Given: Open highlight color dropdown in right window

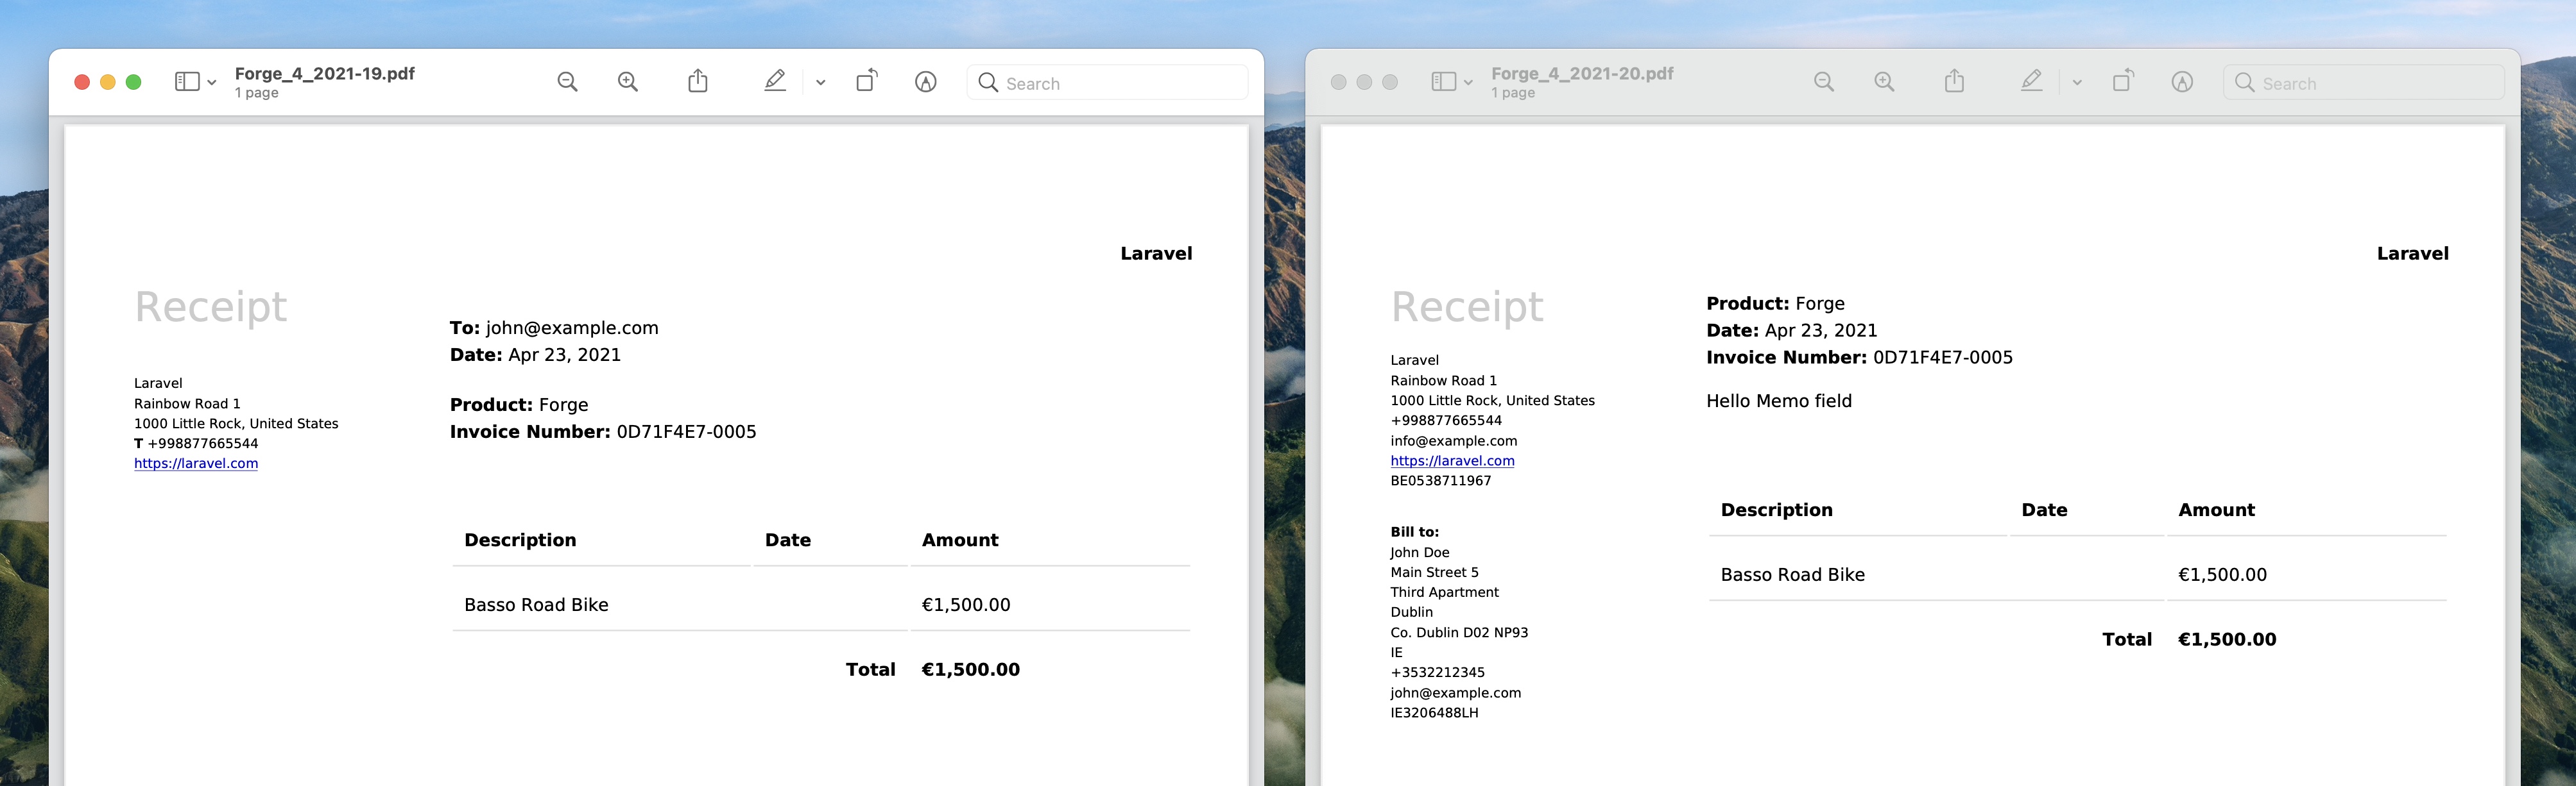Looking at the screenshot, I should pyautogui.click(x=2077, y=83).
